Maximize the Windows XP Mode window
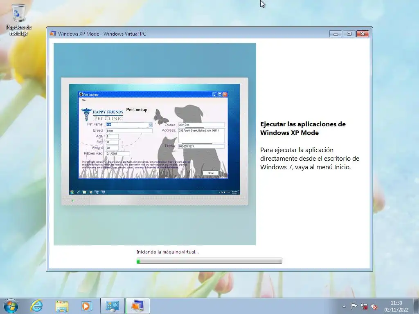The image size is (419, 314). [349, 34]
